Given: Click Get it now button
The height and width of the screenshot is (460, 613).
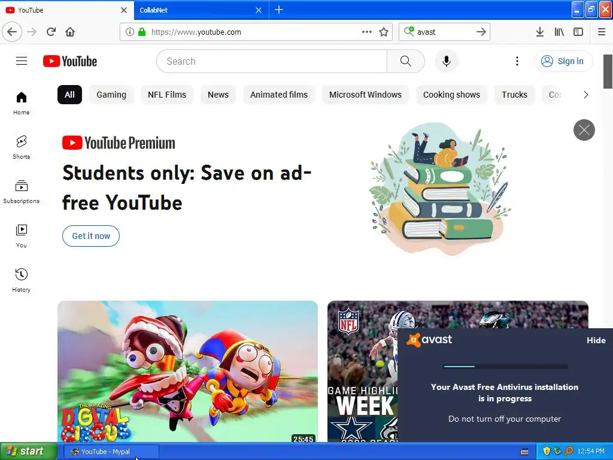Looking at the screenshot, I should coord(91,236).
